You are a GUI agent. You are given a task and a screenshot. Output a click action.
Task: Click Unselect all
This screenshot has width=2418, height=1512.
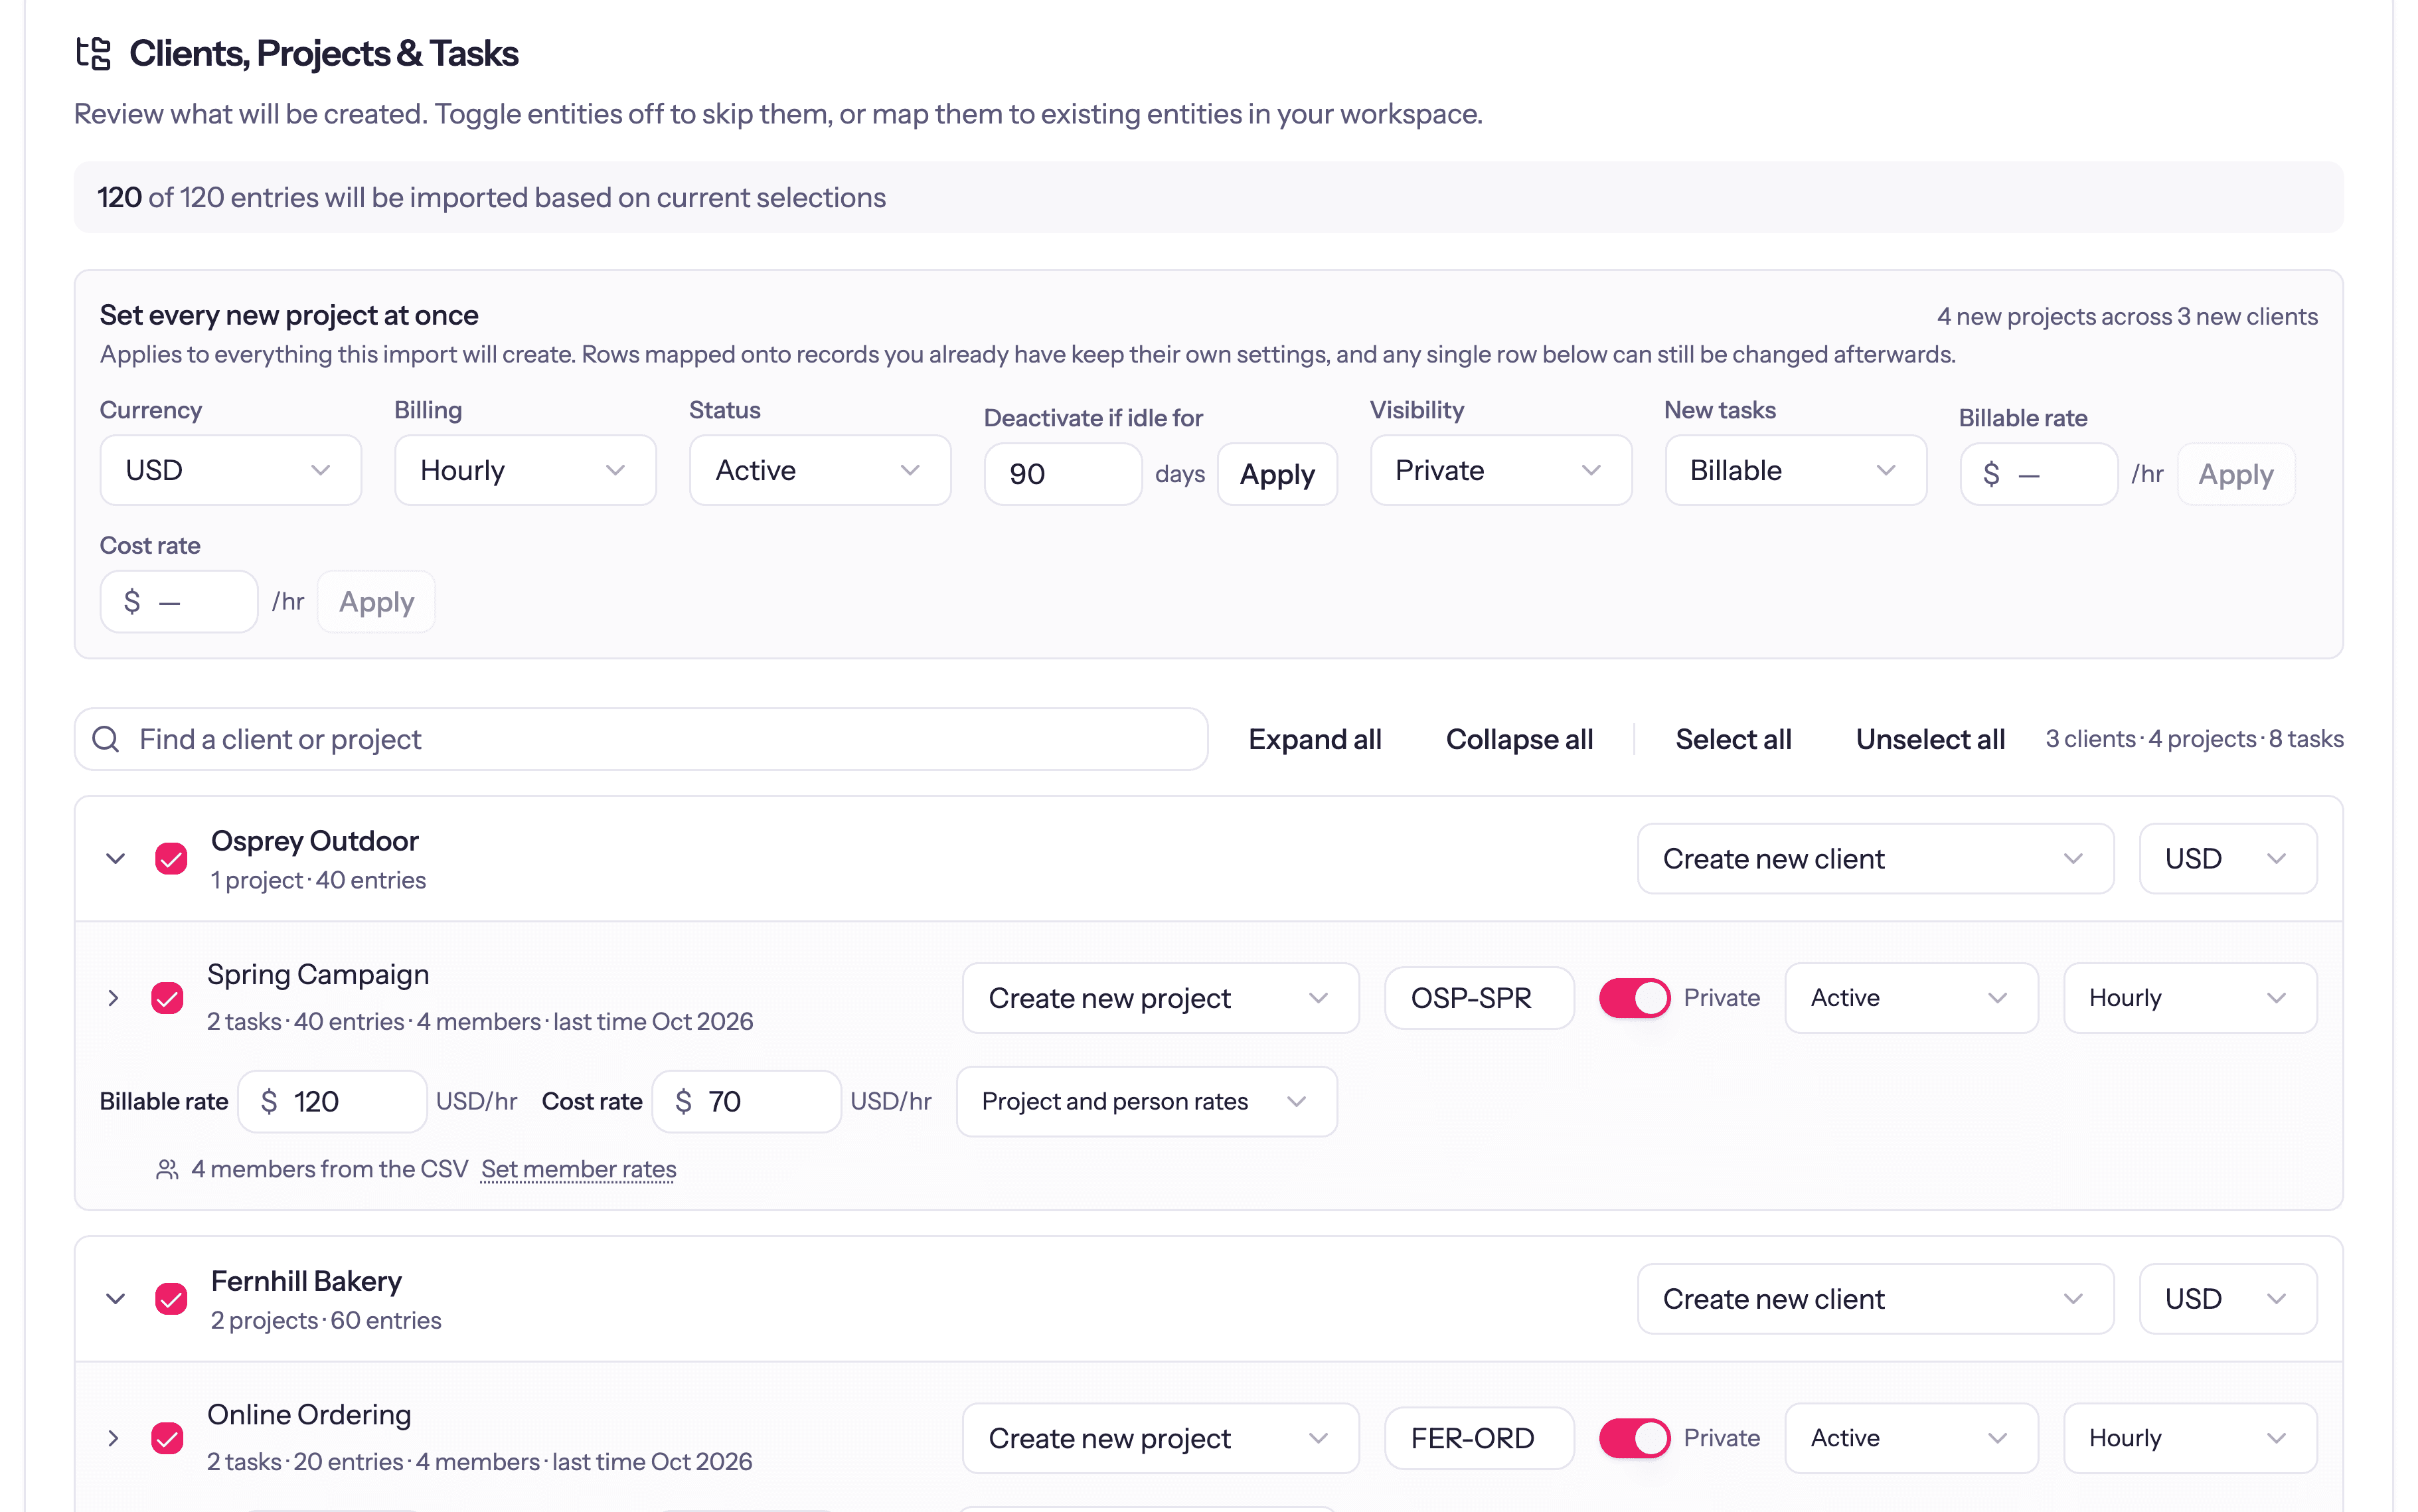1930,739
